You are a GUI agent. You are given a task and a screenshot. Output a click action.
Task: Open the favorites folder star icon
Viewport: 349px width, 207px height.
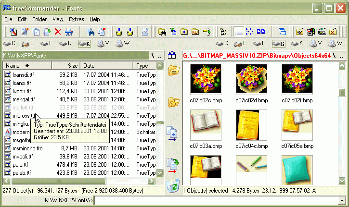[172, 102]
